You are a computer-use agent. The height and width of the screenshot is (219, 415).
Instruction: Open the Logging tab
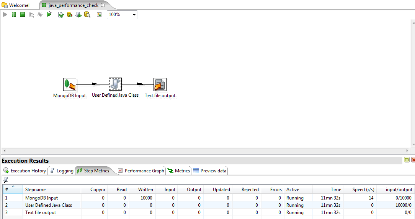pos(62,171)
